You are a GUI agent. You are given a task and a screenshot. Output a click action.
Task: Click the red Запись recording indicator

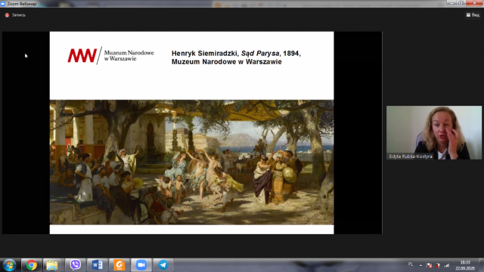[15, 15]
